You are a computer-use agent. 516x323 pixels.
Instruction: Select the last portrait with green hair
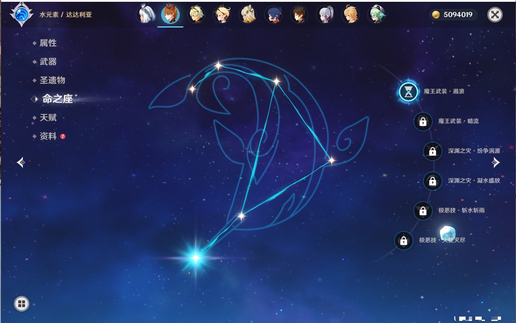[x=377, y=15]
